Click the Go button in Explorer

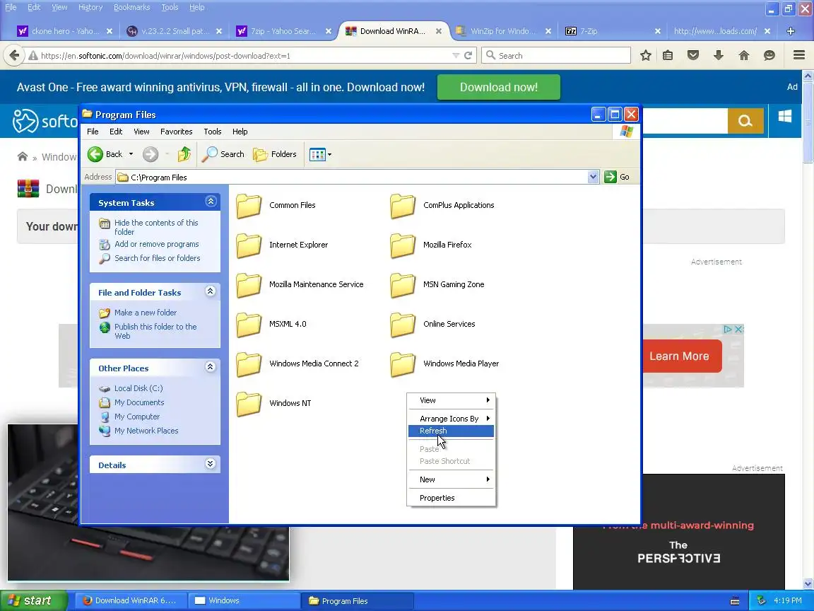[x=618, y=178]
